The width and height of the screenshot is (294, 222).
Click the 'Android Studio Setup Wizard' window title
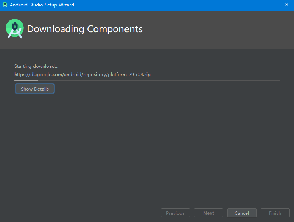point(42,5)
